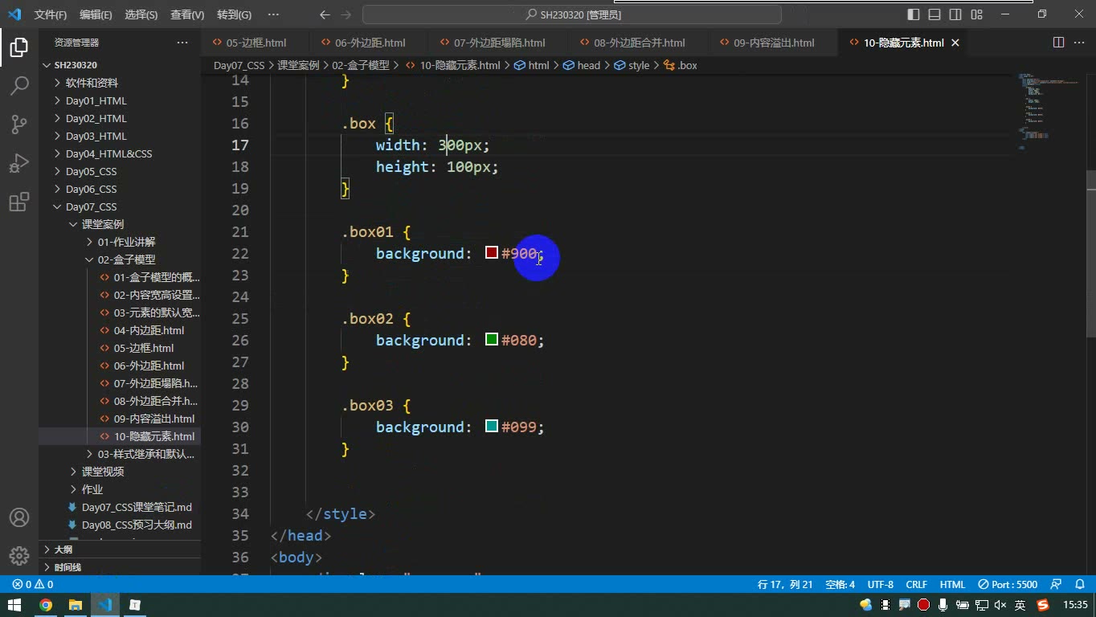
Task: Toggle Live Server at Port: 5500
Action: (x=1008, y=585)
